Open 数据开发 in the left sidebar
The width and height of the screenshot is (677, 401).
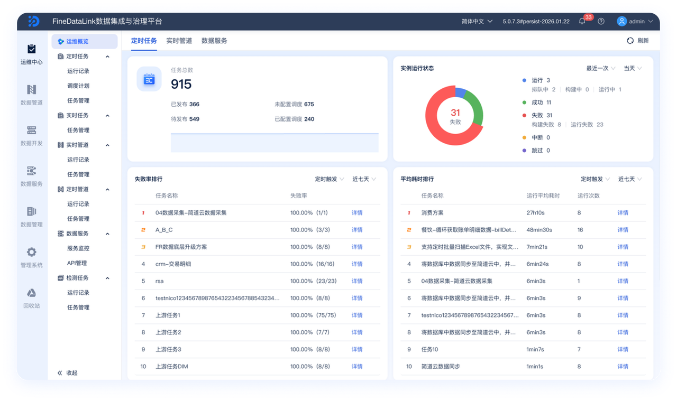[32, 136]
